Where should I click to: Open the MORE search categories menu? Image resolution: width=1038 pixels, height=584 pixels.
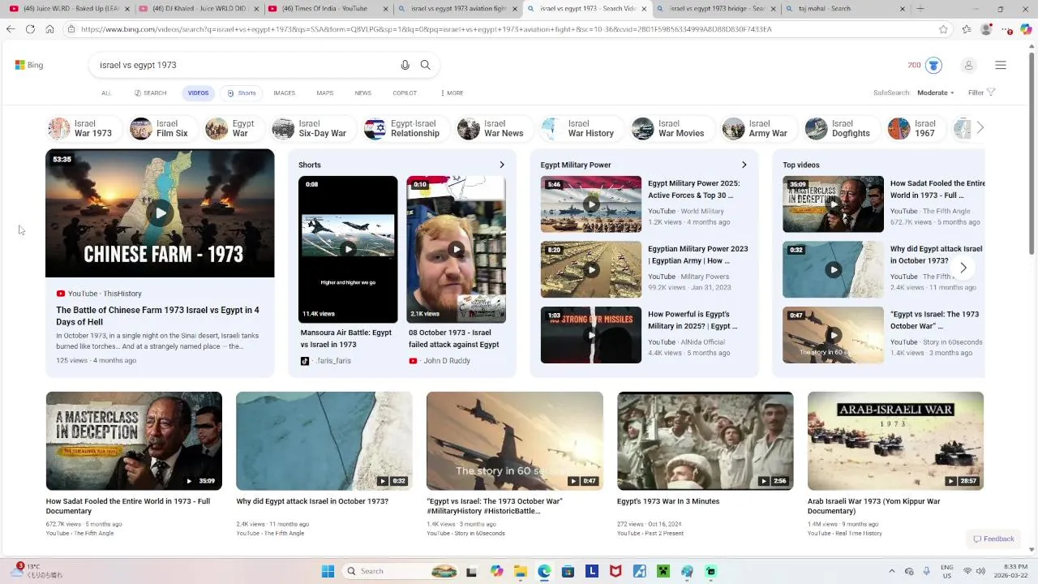click(452, 92)
